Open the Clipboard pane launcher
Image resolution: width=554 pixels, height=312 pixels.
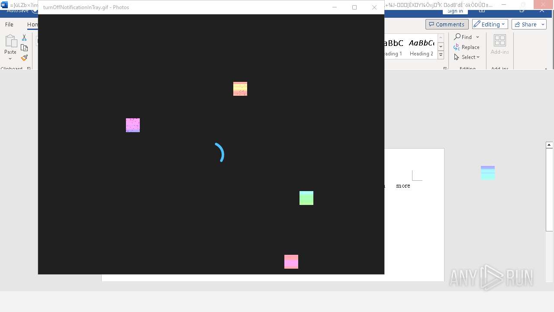click(29, 68)
